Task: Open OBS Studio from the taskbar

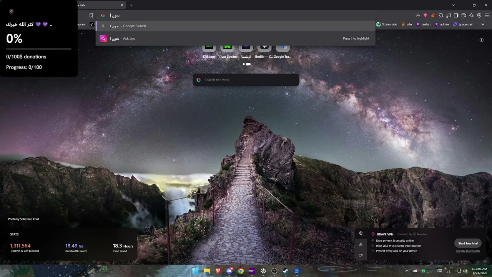Action: click(x=274, y=271)
